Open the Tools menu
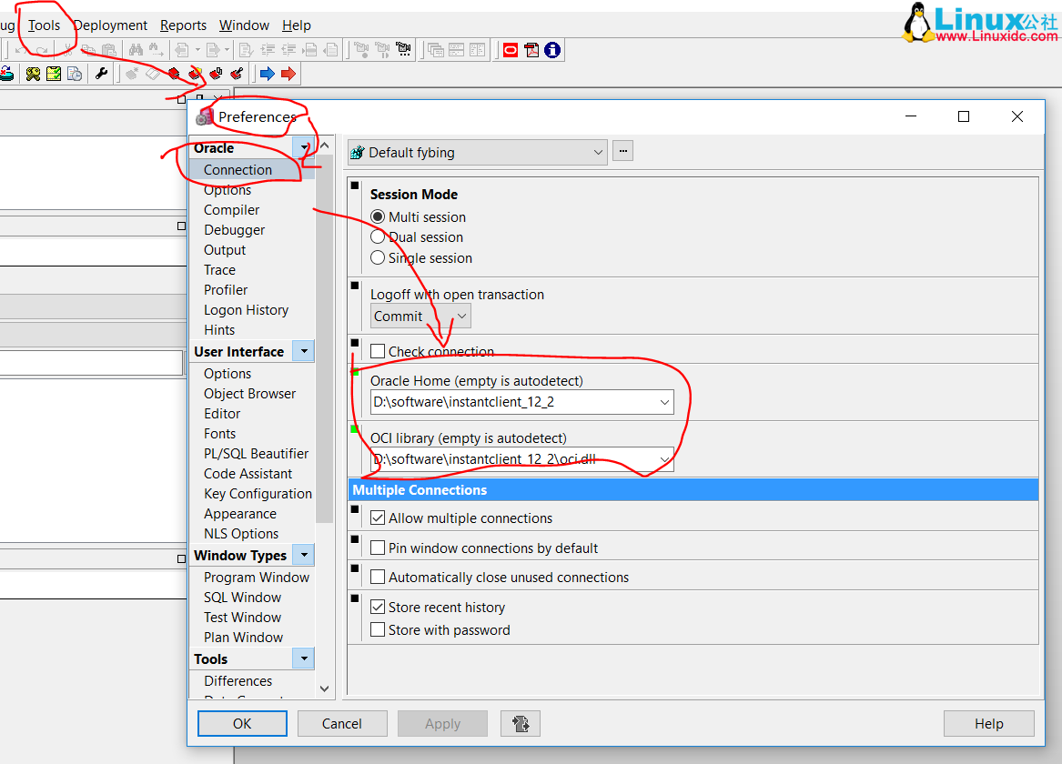Viewport: 1062px width, 764px height. (x=43, y=25)
